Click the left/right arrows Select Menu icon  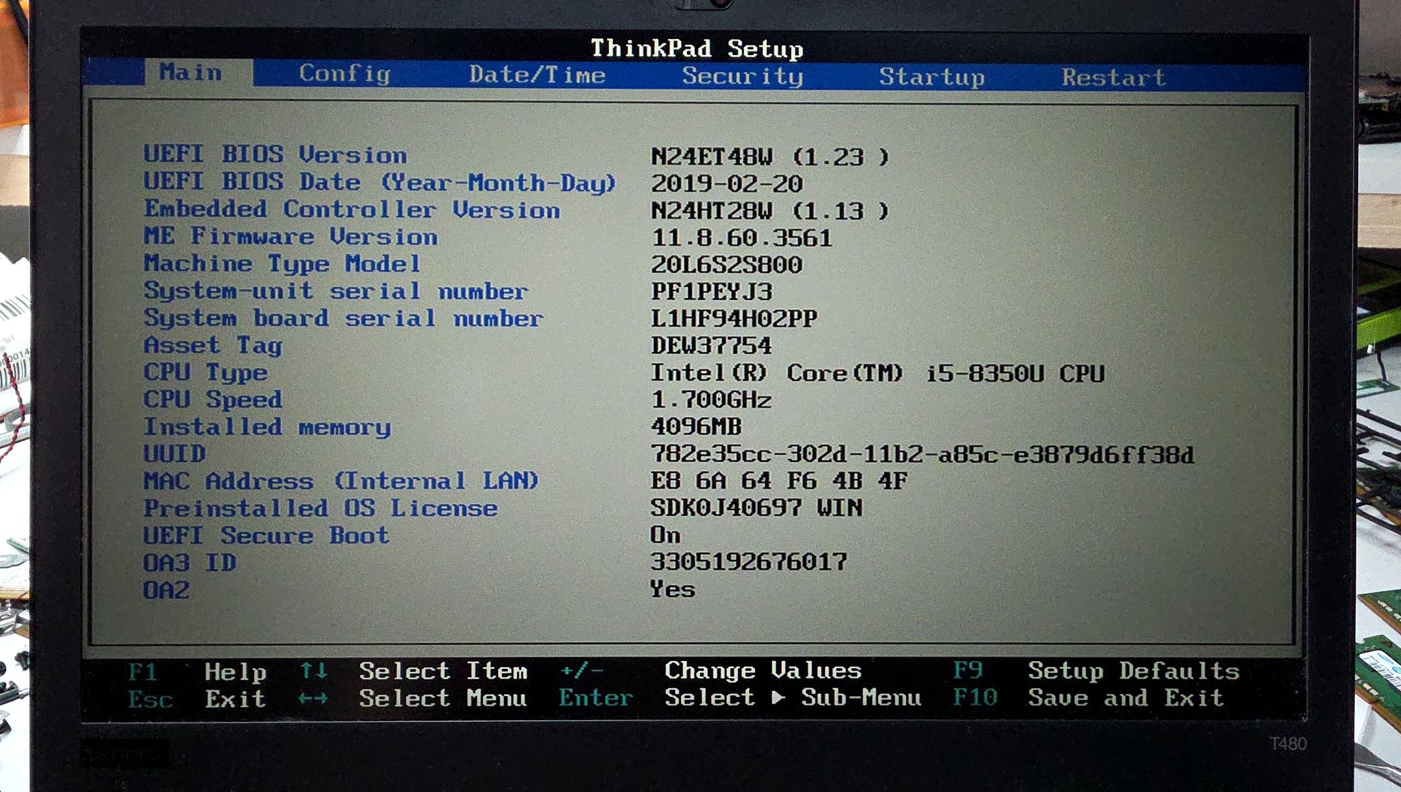(313, 699)
